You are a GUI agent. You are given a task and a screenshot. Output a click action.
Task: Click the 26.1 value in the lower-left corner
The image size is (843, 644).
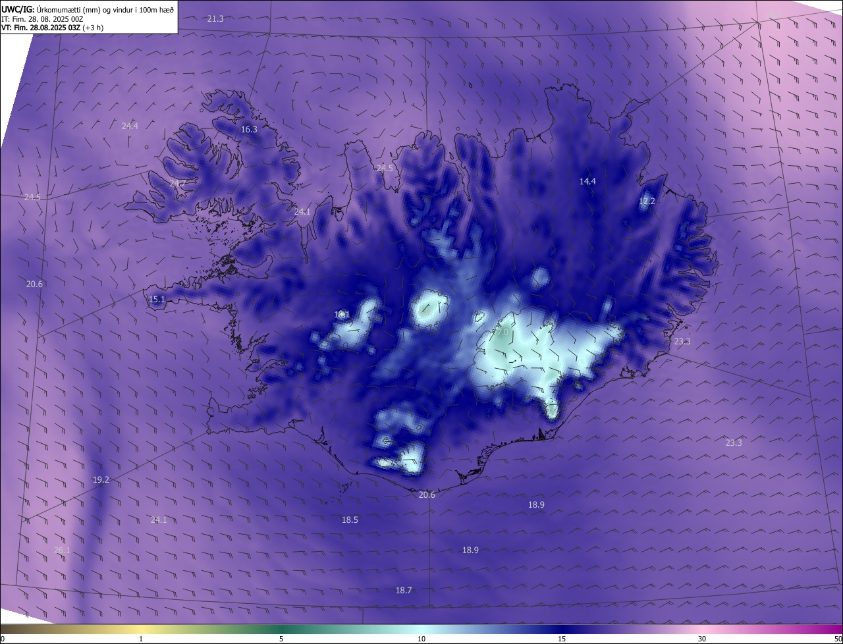[x=62, y=550]
